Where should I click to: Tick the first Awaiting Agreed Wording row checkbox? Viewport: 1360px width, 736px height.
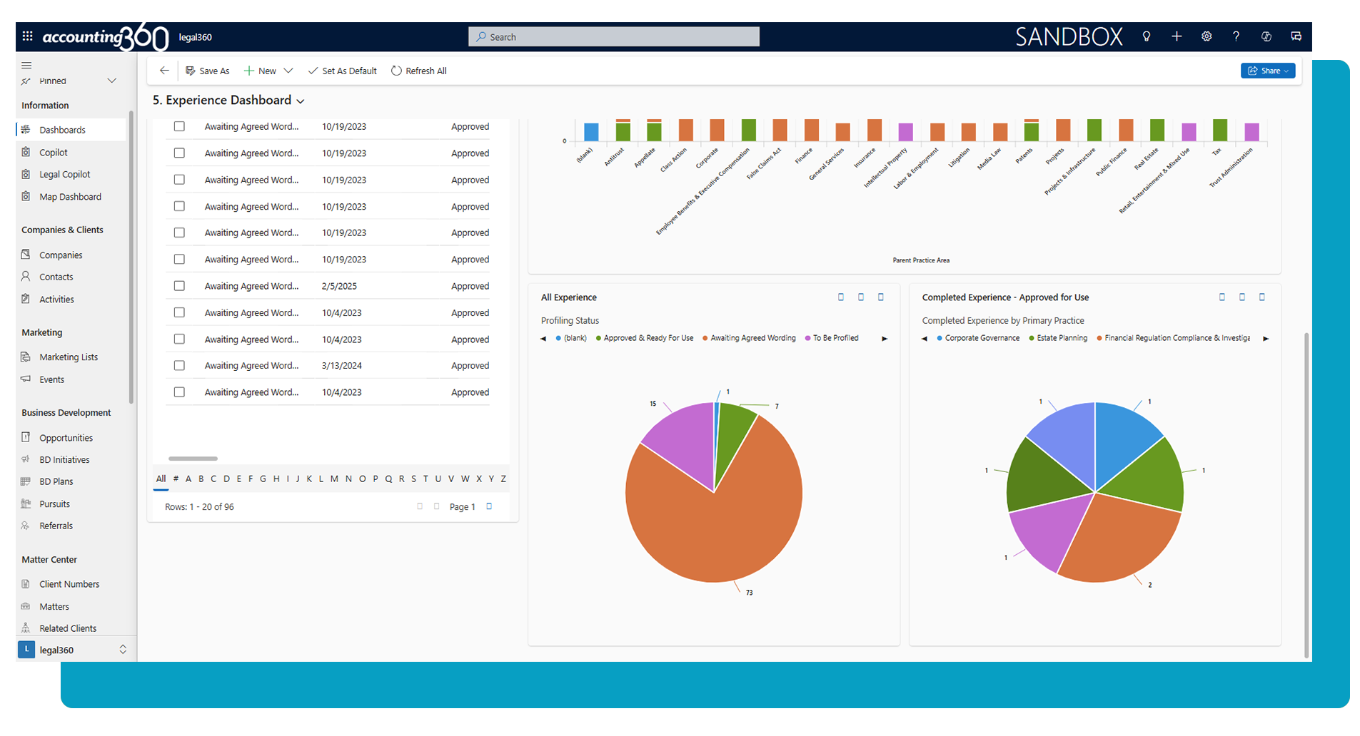tap(179, 127)
